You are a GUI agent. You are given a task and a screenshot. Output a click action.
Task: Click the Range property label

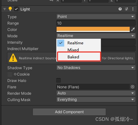tap(13, 23)
